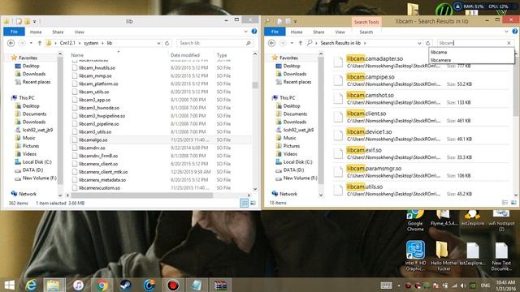Click Up arrow in lib window

tap(40, 43)
